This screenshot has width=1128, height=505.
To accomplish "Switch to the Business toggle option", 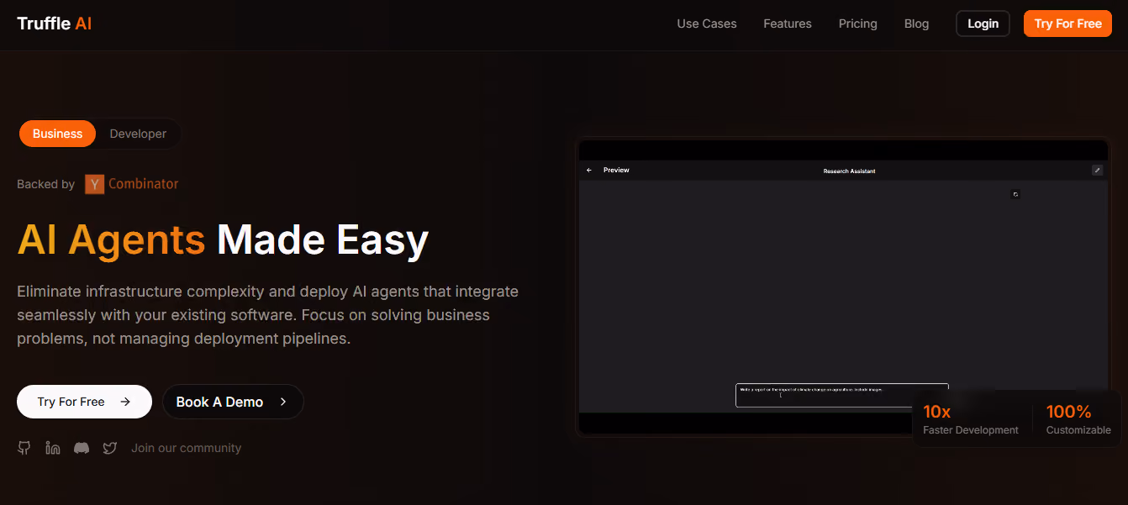I will click(58, 134).
